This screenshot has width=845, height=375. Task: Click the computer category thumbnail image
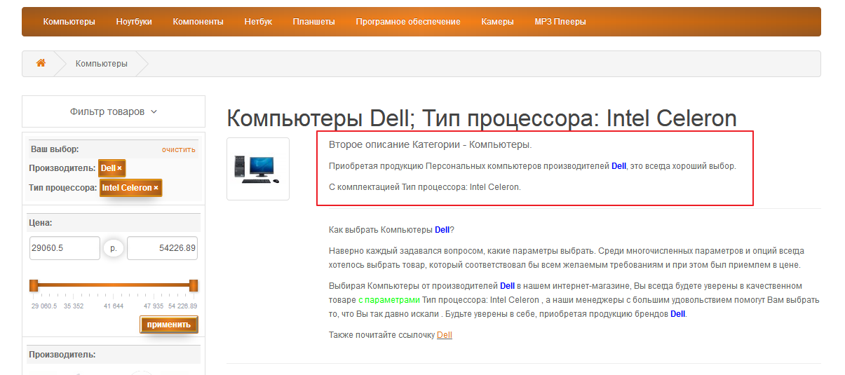[258, 169]
